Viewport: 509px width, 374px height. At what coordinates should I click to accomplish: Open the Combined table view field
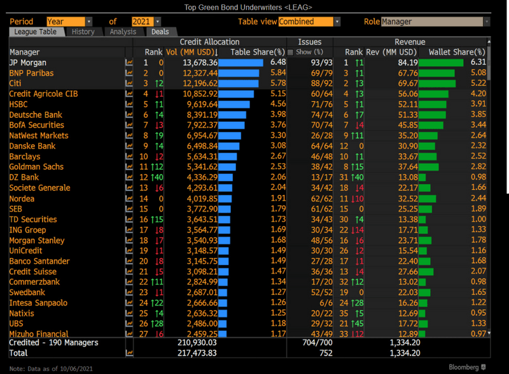pos(306,22)
